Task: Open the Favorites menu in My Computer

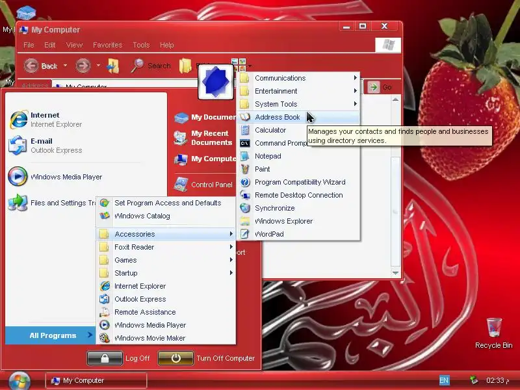Action: tap(107, 45)
